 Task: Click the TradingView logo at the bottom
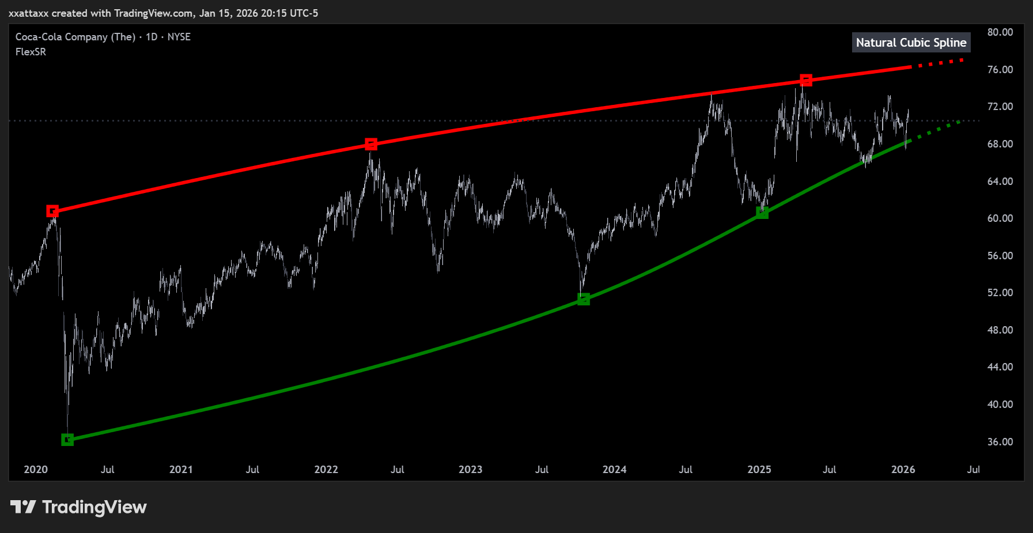(x=78, y=507)
